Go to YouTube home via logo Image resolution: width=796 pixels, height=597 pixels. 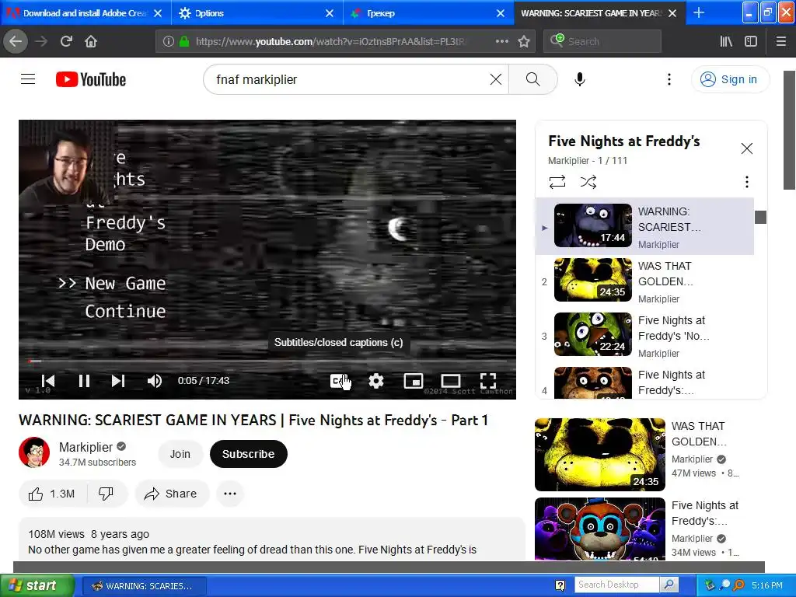coord(91,79)
